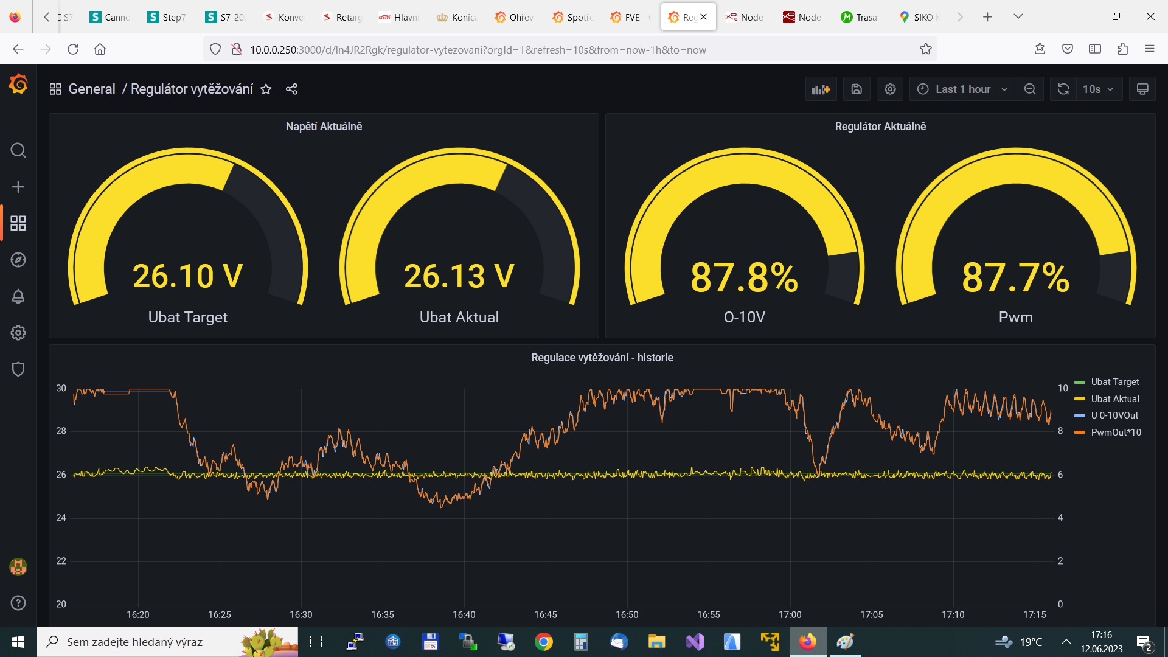Click the General folder breadcrumb link

pyautogui.click(x=92, y=89)
